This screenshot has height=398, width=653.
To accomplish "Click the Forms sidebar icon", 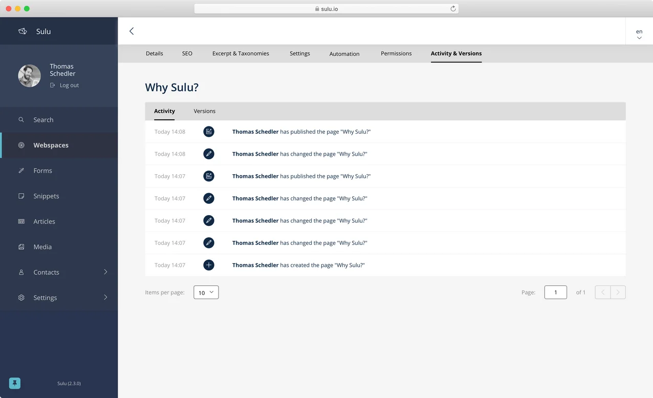I will coord(21,171).
